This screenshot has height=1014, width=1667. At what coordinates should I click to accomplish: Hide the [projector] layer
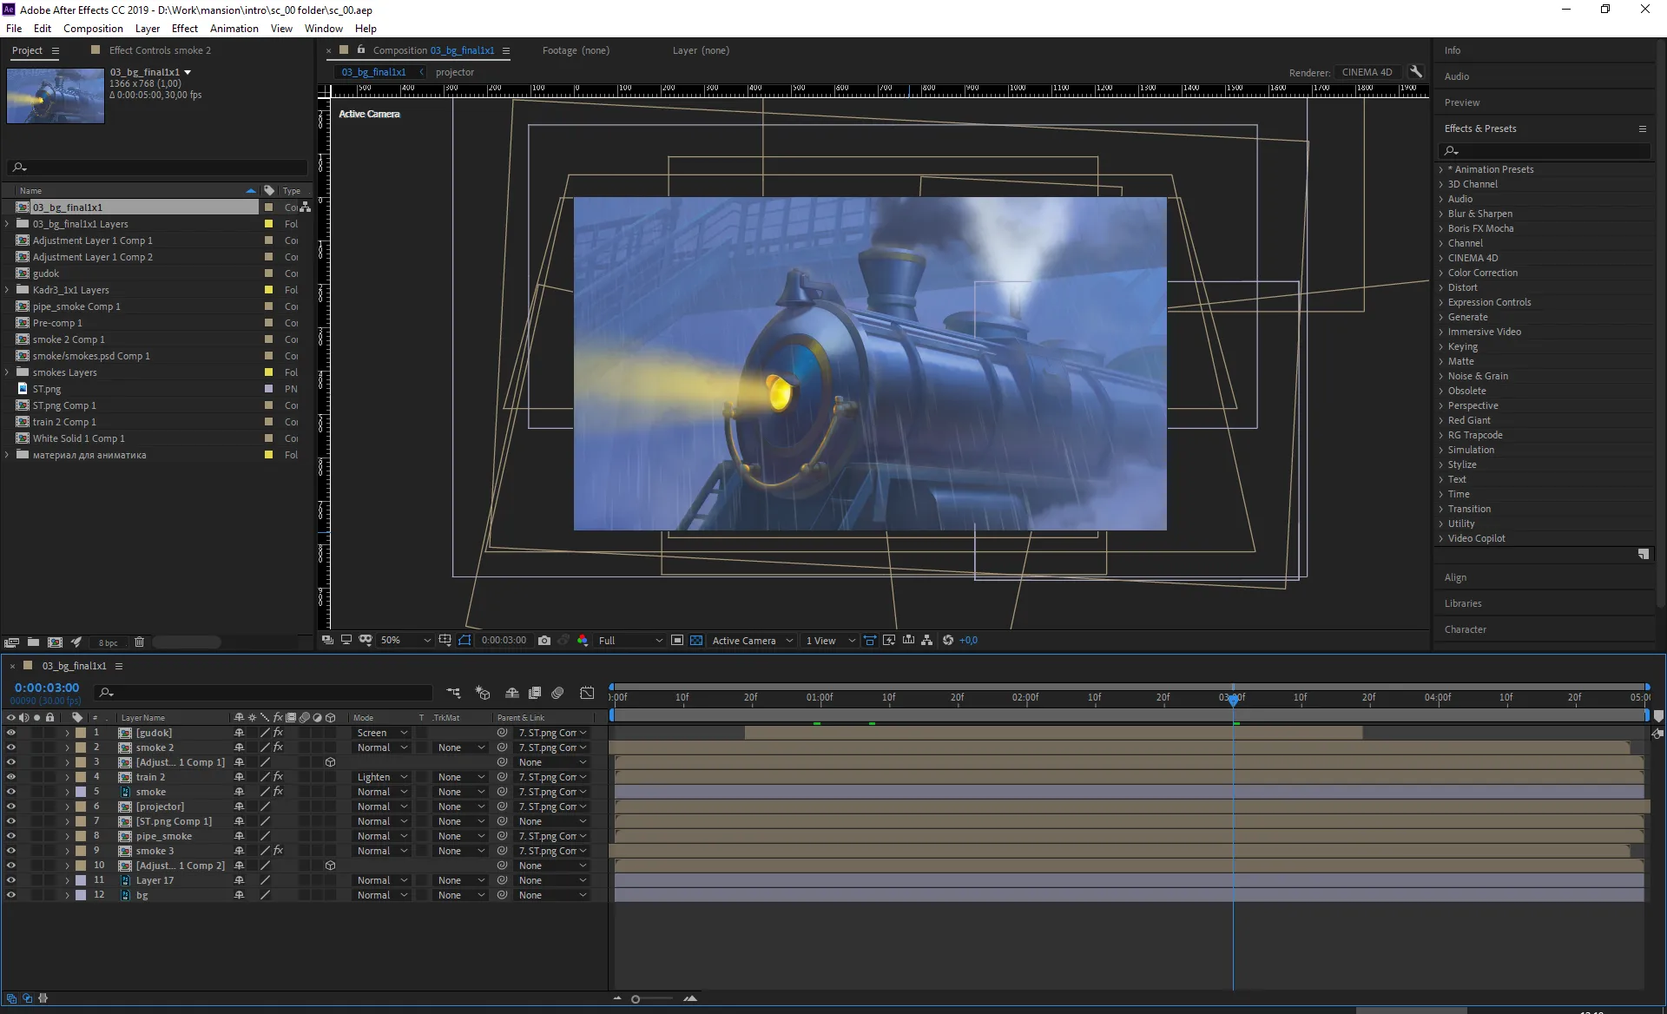coord(10,807)
